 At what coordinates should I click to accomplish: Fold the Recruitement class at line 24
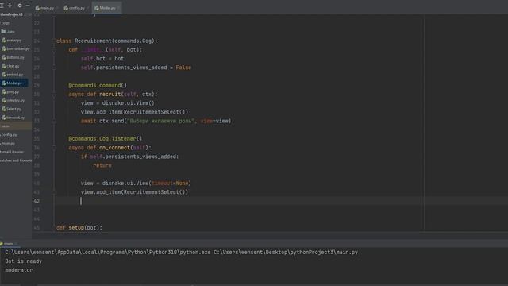click(x=54, y=41)
